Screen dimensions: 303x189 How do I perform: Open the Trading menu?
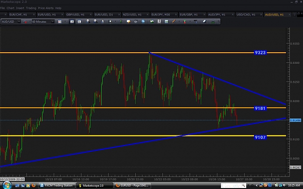(31, 8)
